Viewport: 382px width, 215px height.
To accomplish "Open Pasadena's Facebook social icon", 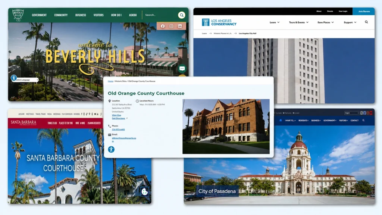I will click(x=365, y=113).
